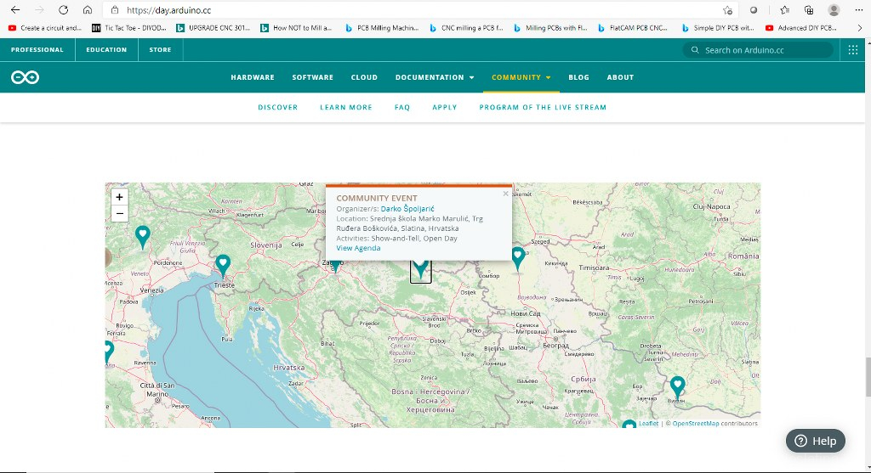The image size is (871, 473).
Task: Open the 'FlatCAM PCB CNC...' bookmark
Action: point(633,28)
